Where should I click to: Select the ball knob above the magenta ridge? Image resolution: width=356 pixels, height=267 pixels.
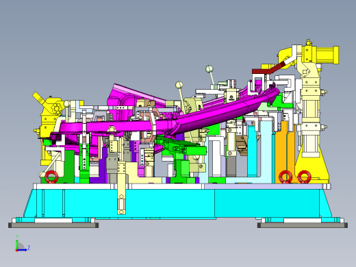click(x=179, y=85)
